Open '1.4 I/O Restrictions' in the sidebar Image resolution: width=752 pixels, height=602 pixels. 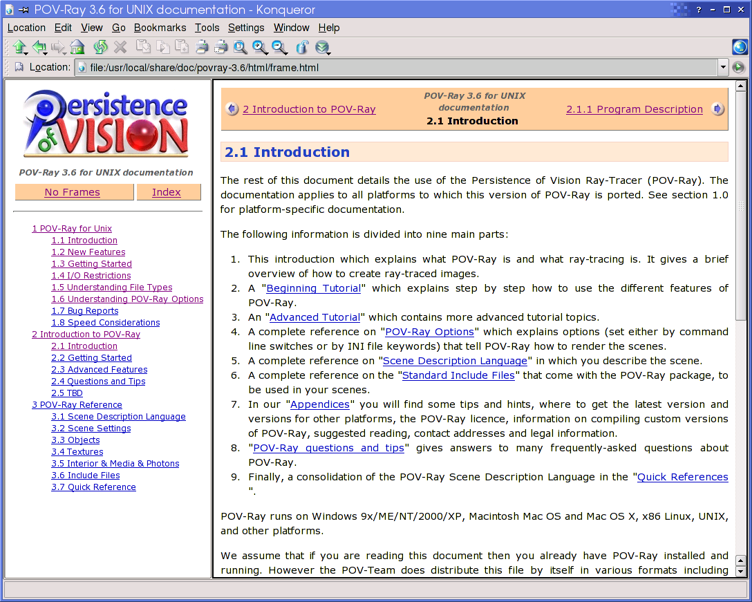(x=91, y=276)
